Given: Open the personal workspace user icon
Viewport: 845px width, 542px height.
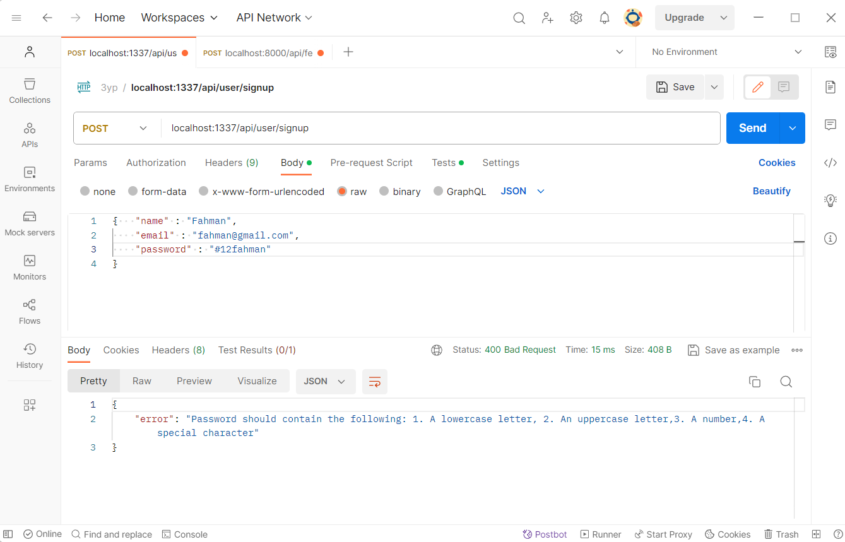Looking at the screenshot, I should pos(30,52).
